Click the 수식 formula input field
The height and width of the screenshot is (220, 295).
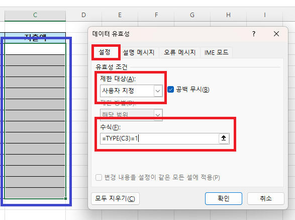click(x=159, y=139)
